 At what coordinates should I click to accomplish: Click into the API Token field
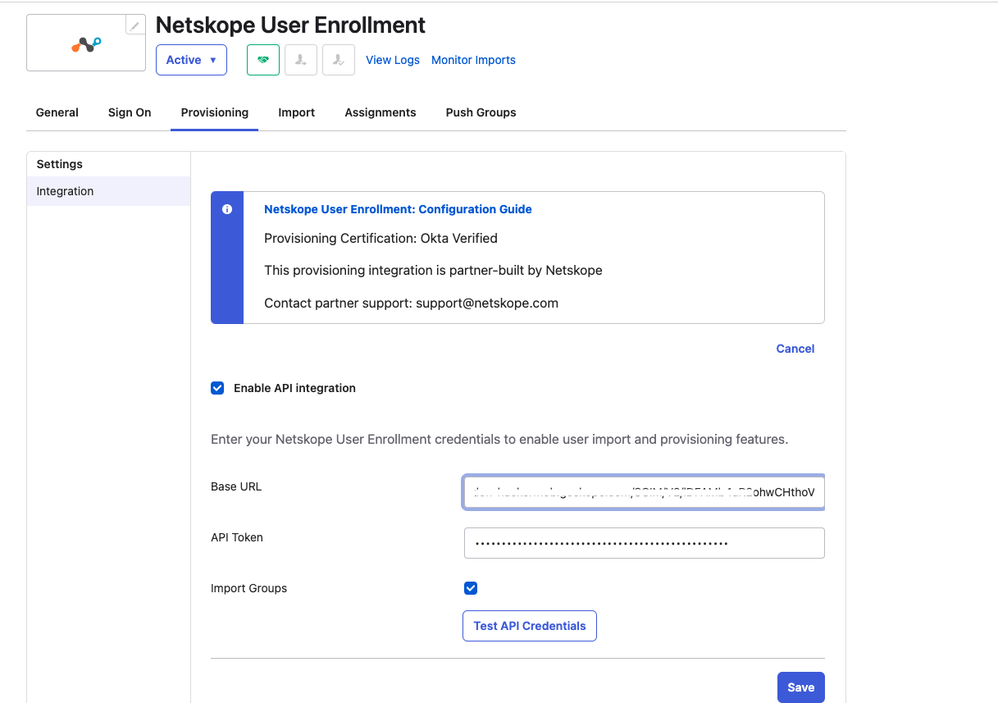[644, 543]
